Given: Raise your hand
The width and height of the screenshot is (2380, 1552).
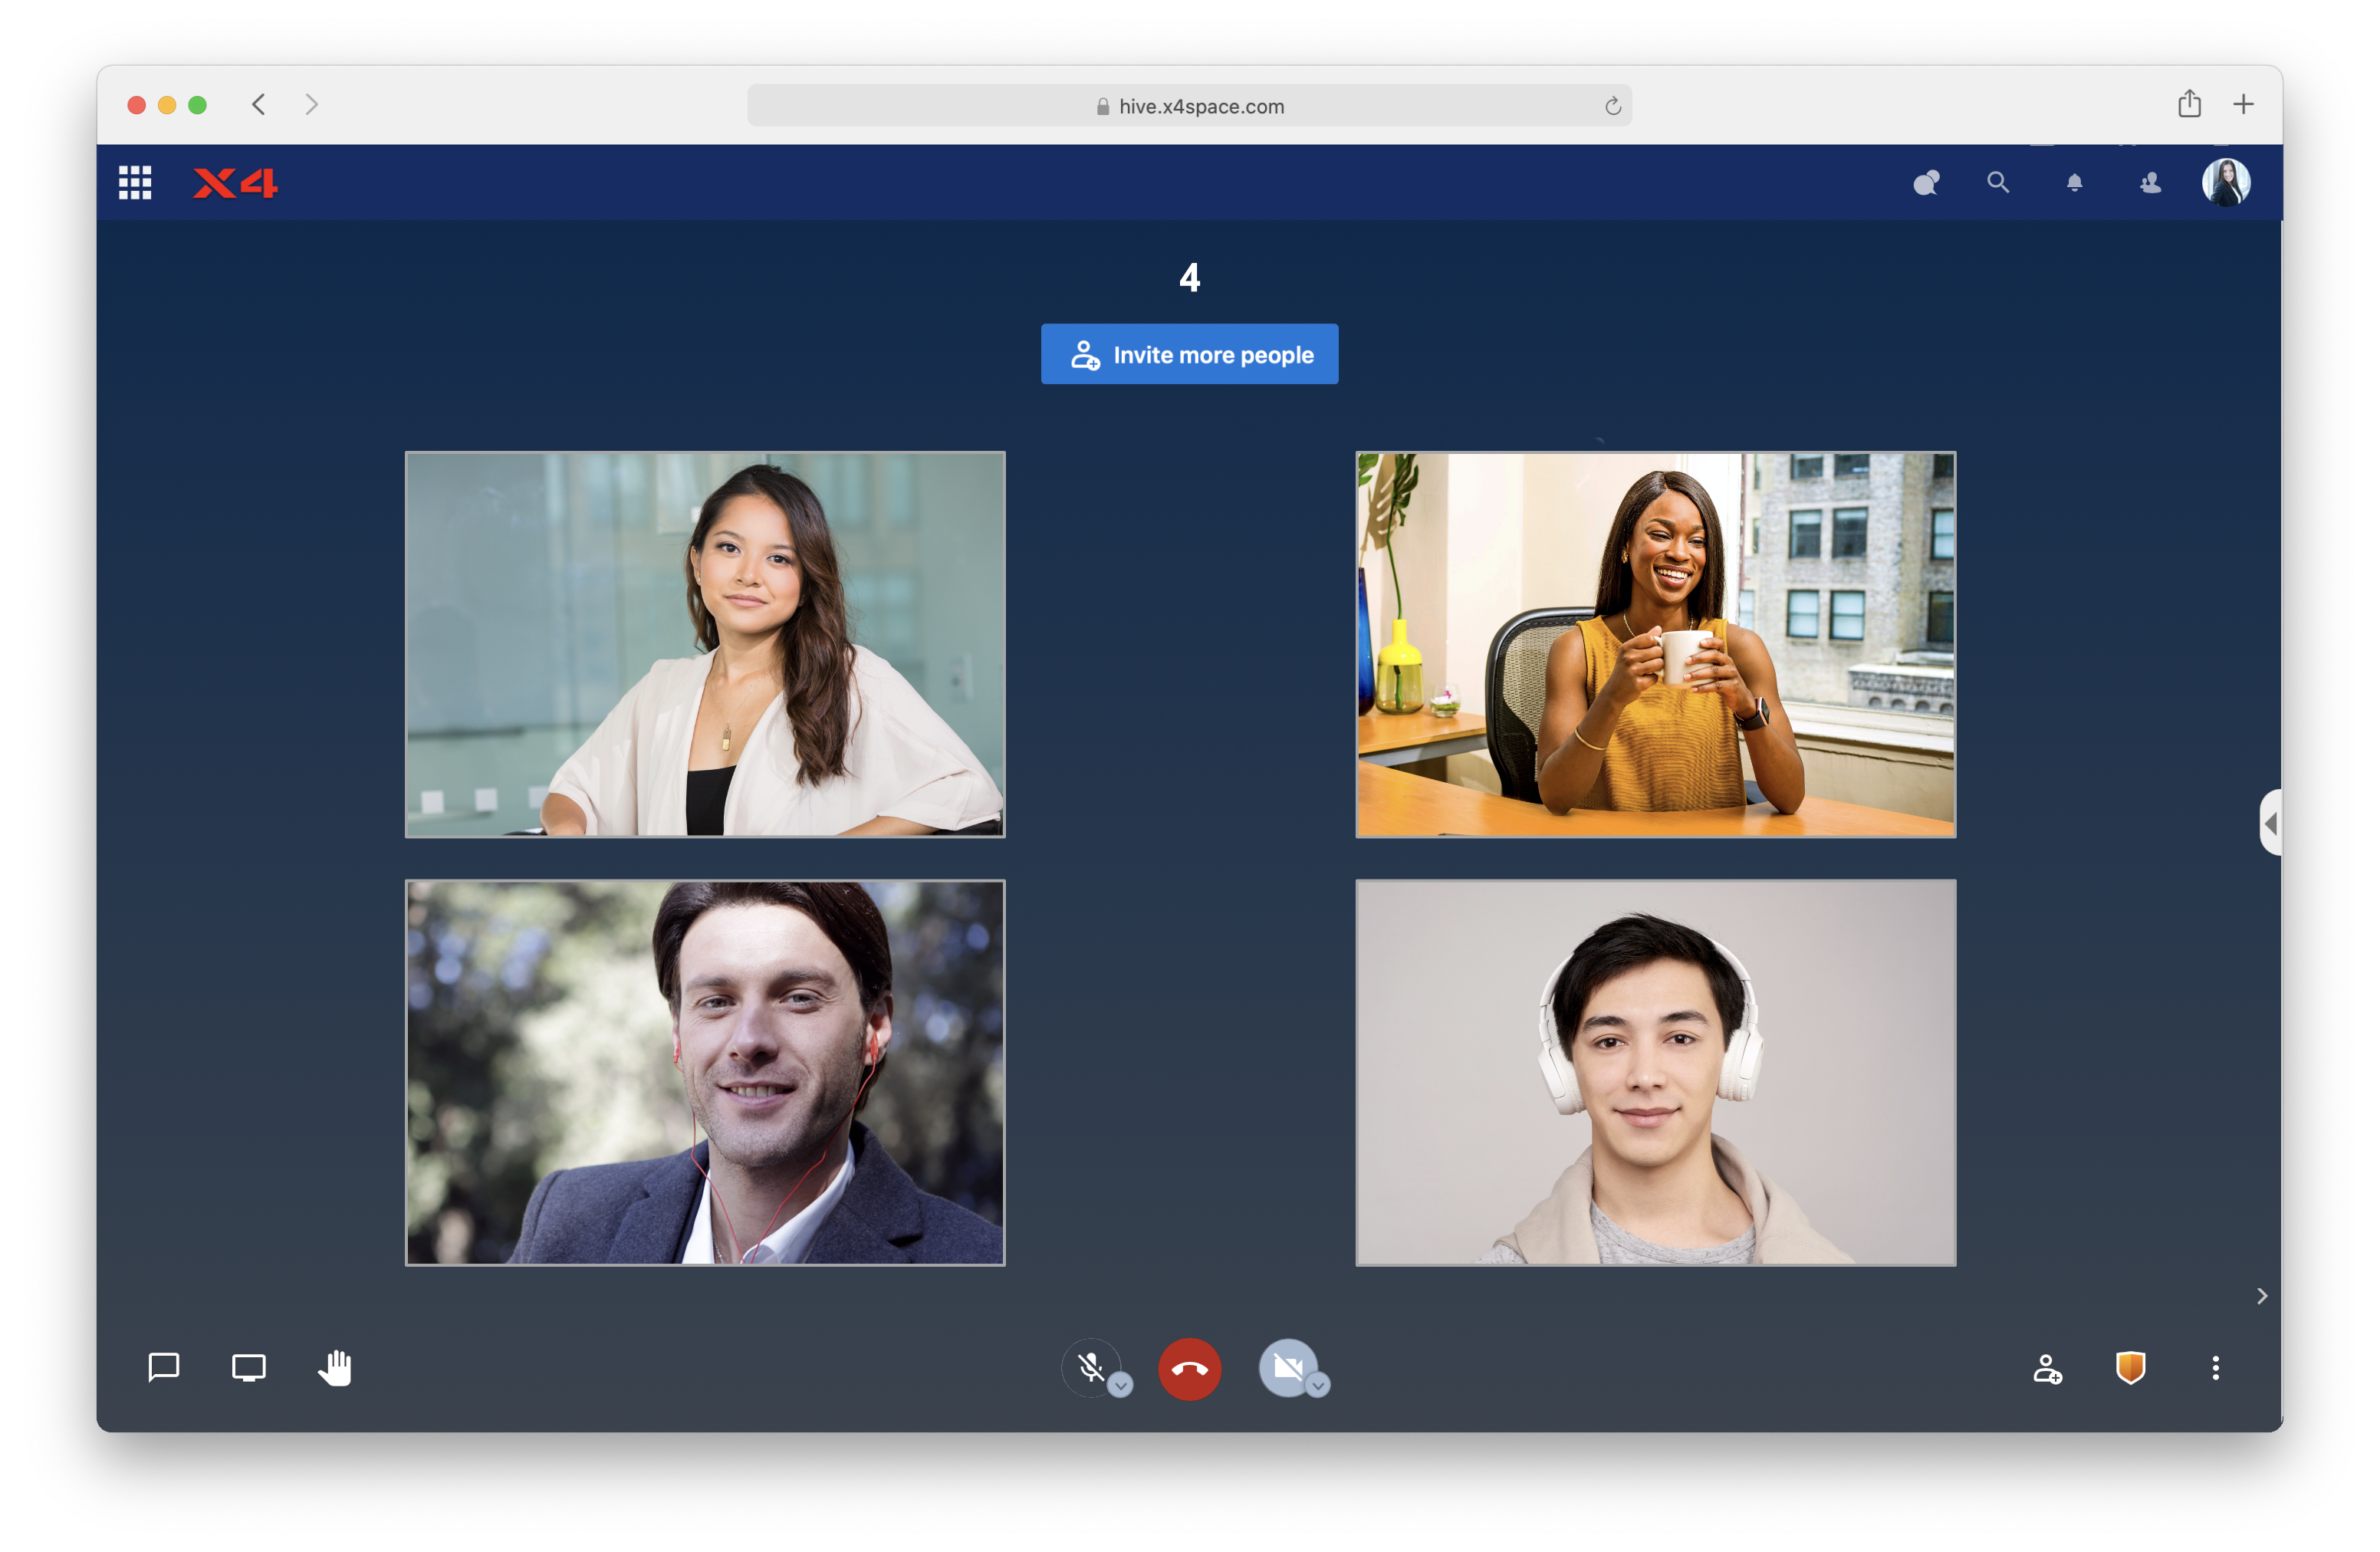Looking at the screenshot, I should pos(335,1367).
